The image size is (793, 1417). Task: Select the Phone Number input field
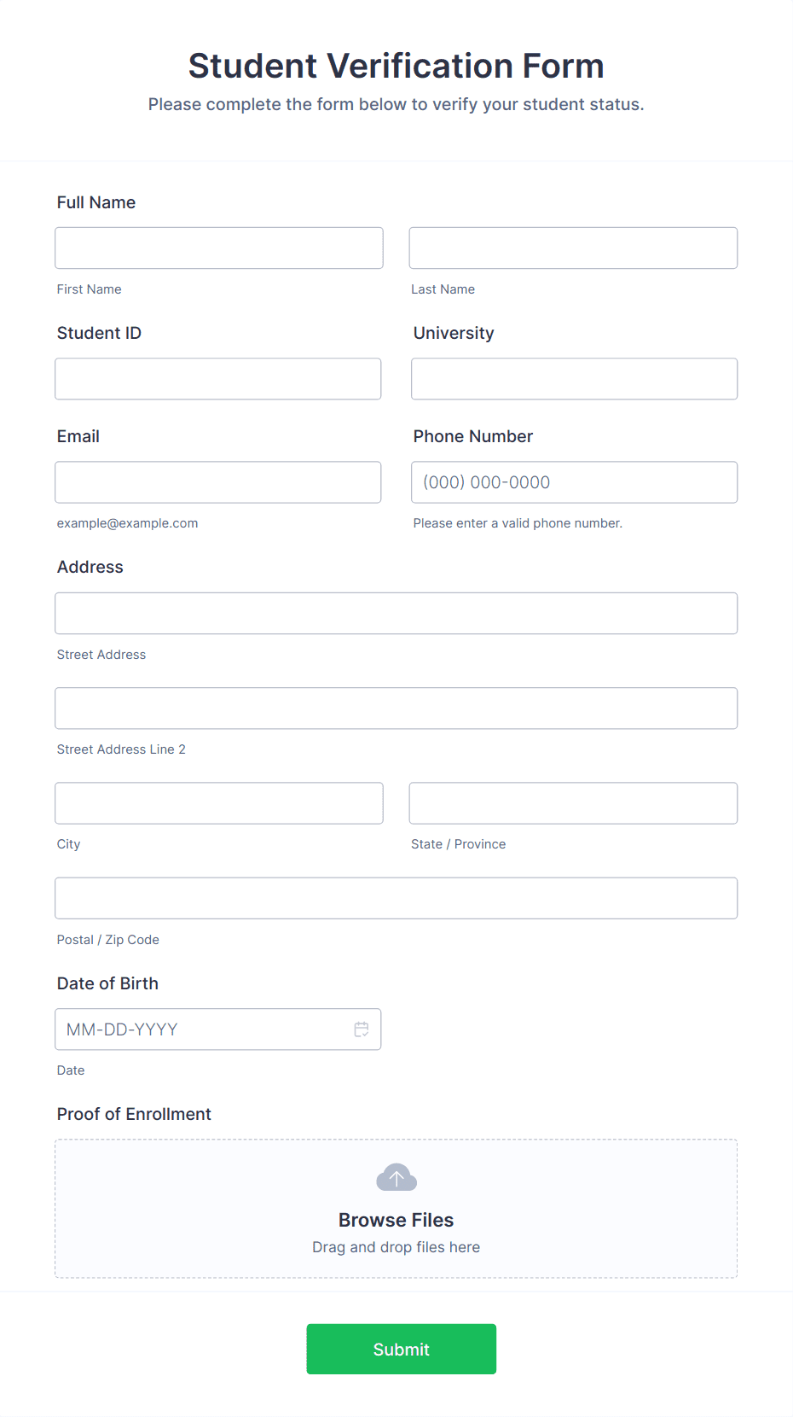[x=573, y=482]
